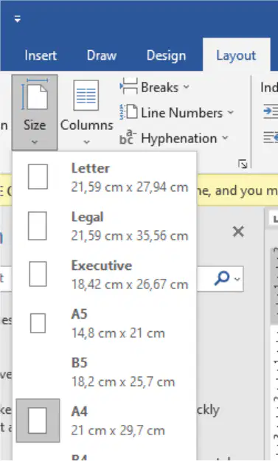The width and height of the screenshot is (278, 461).
Task: Click the highlighted A4 page thumbnail
Action: (38, 420)
